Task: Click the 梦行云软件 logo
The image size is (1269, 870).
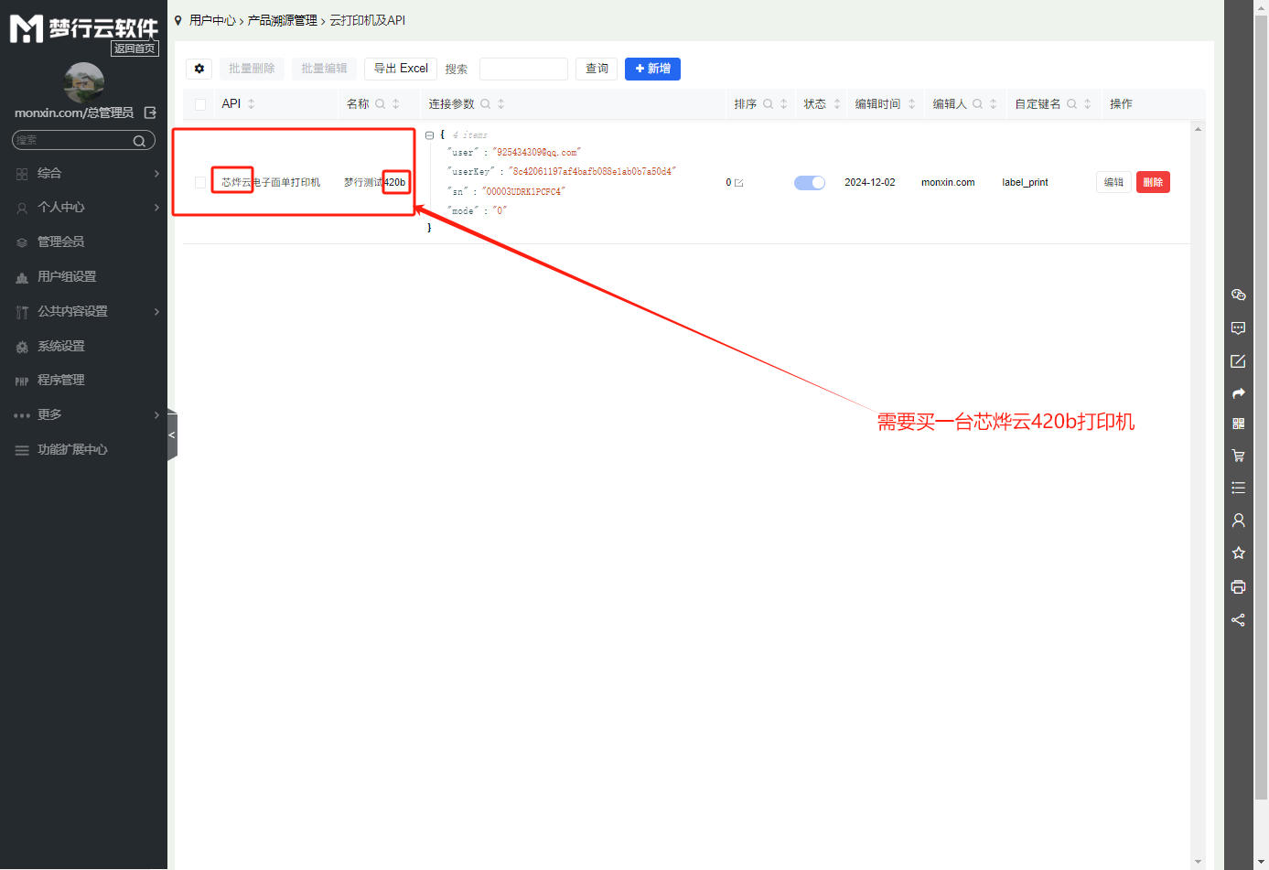Action: click(x=83, y=28)
